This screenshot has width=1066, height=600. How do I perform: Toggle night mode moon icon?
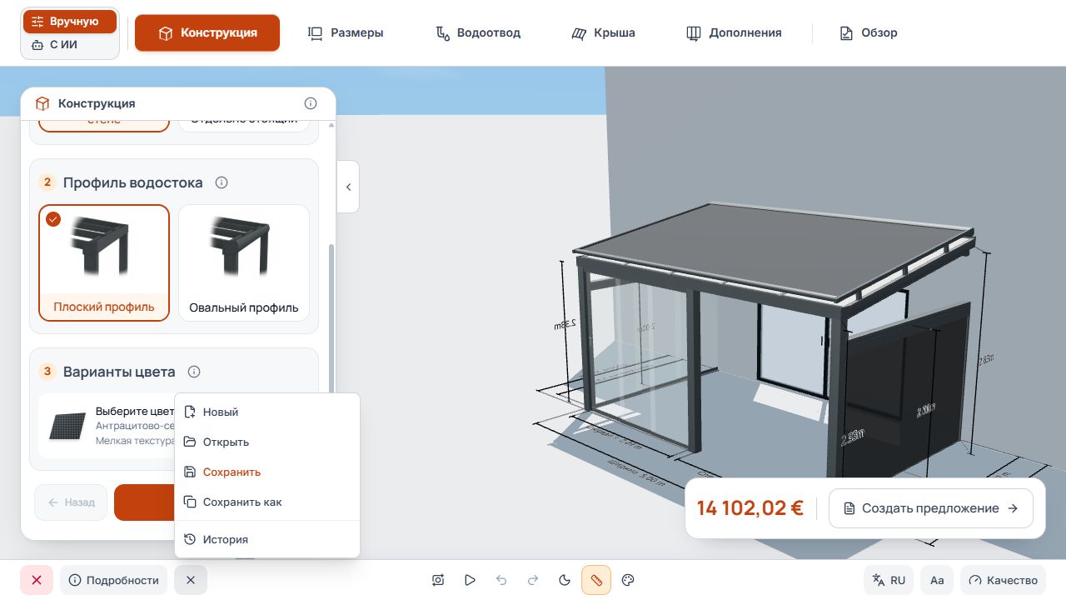[565, 580]
